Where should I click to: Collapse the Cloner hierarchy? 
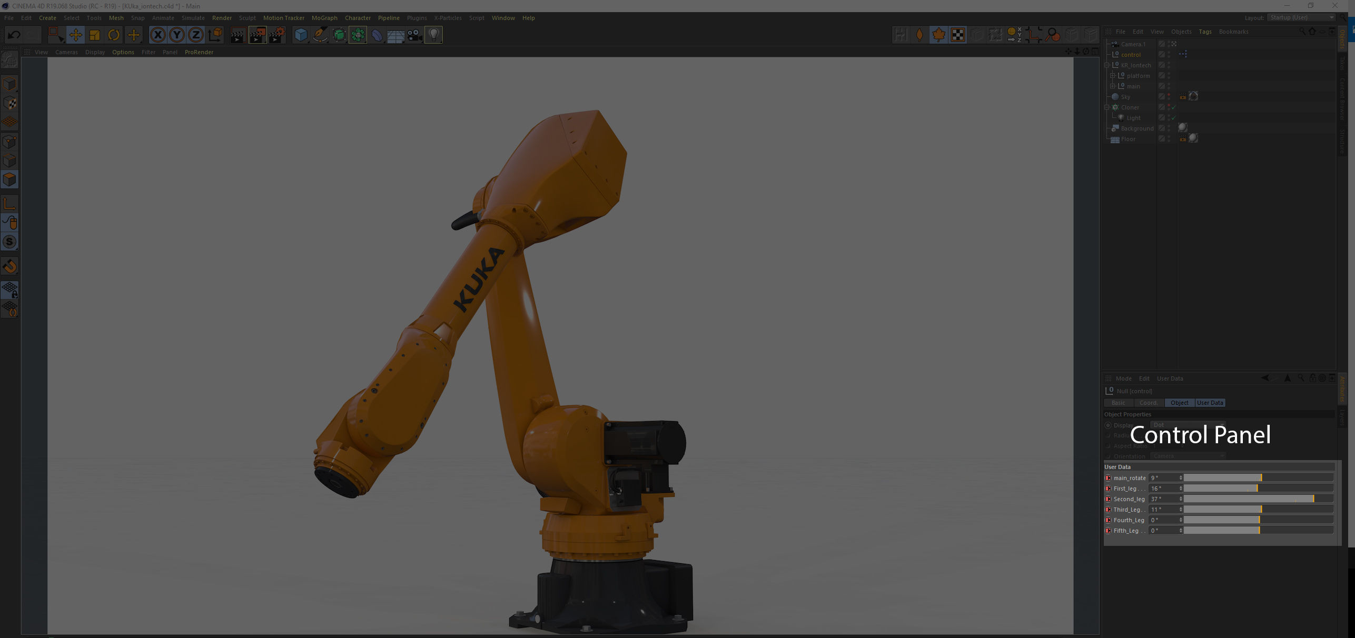point(1107,107)
